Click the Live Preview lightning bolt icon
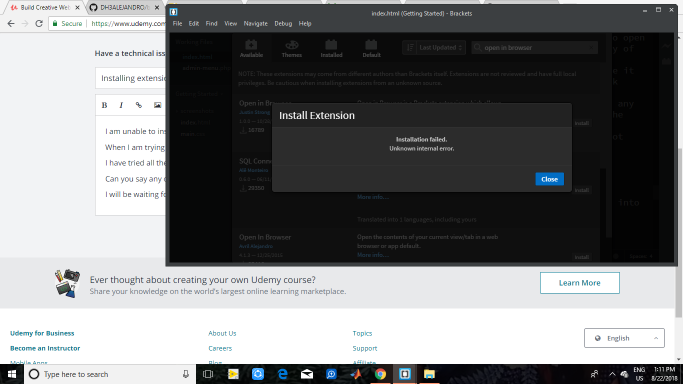 point(666,45)
